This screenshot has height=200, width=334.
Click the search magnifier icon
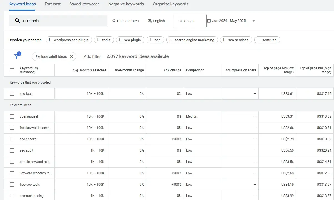(x=17, y=20)
